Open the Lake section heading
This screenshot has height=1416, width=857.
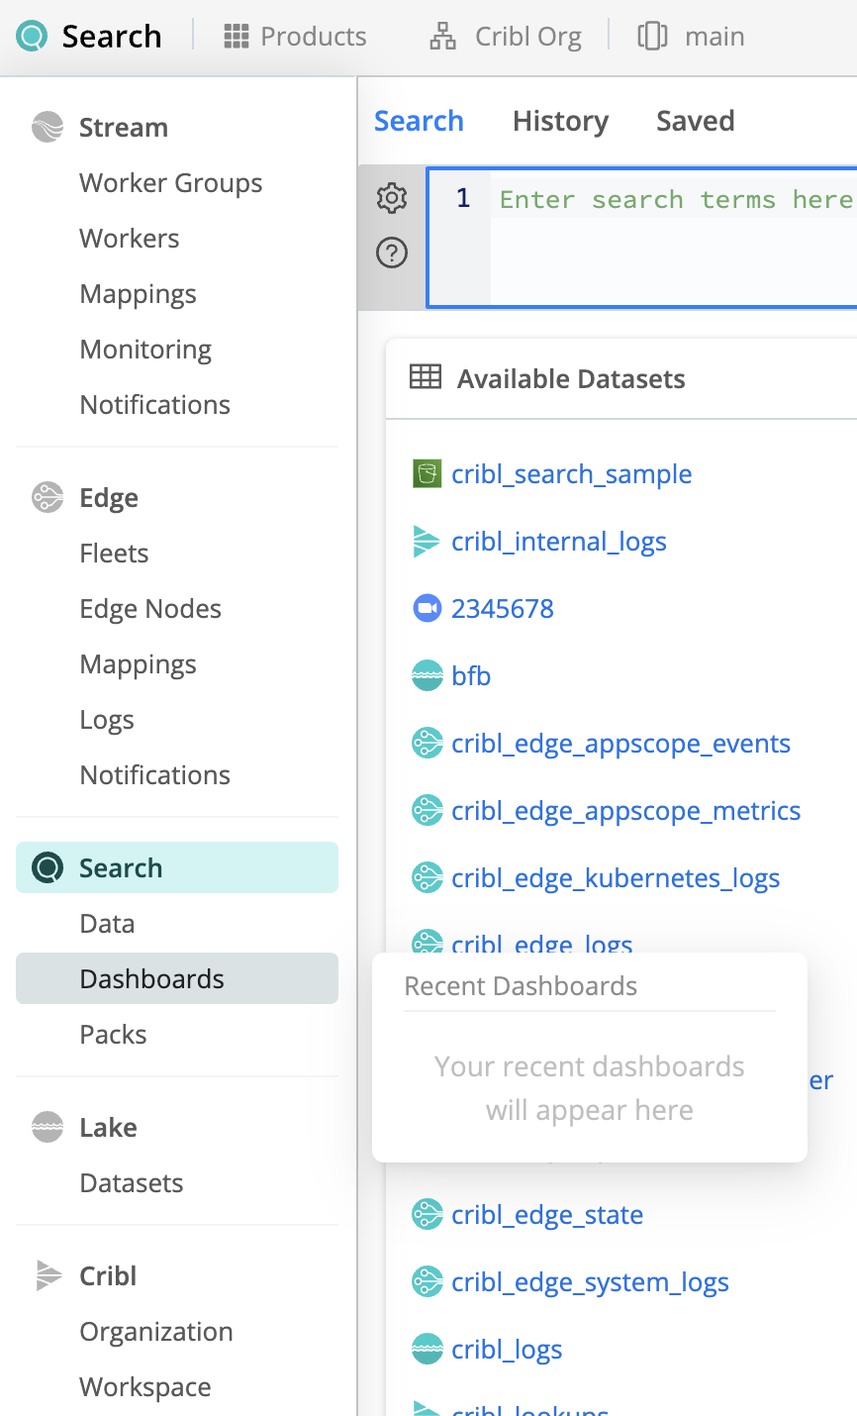click(108, 1128)
